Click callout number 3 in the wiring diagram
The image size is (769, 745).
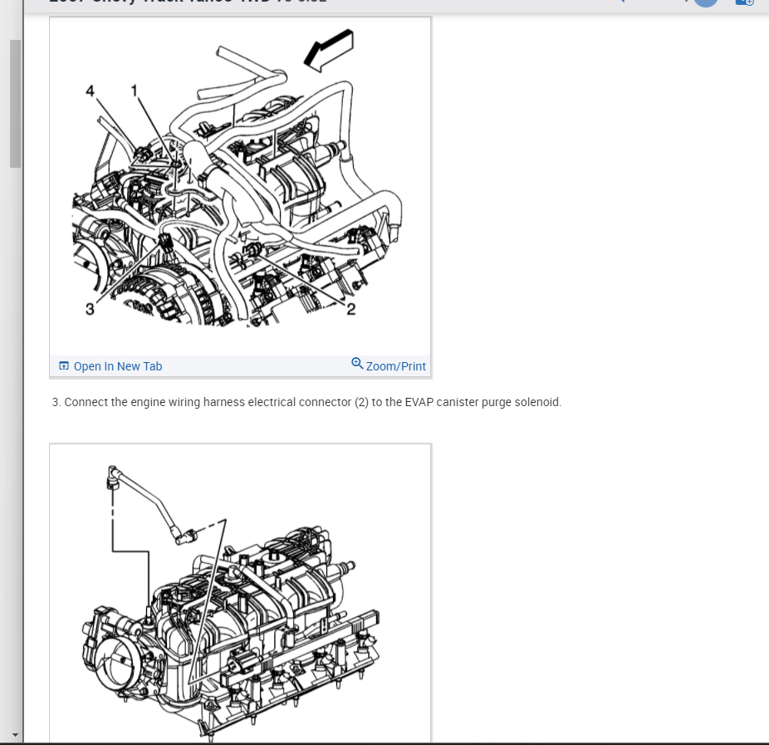point(90,309)
